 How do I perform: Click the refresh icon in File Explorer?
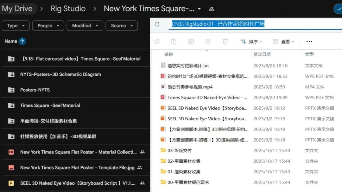coord(157,24)
